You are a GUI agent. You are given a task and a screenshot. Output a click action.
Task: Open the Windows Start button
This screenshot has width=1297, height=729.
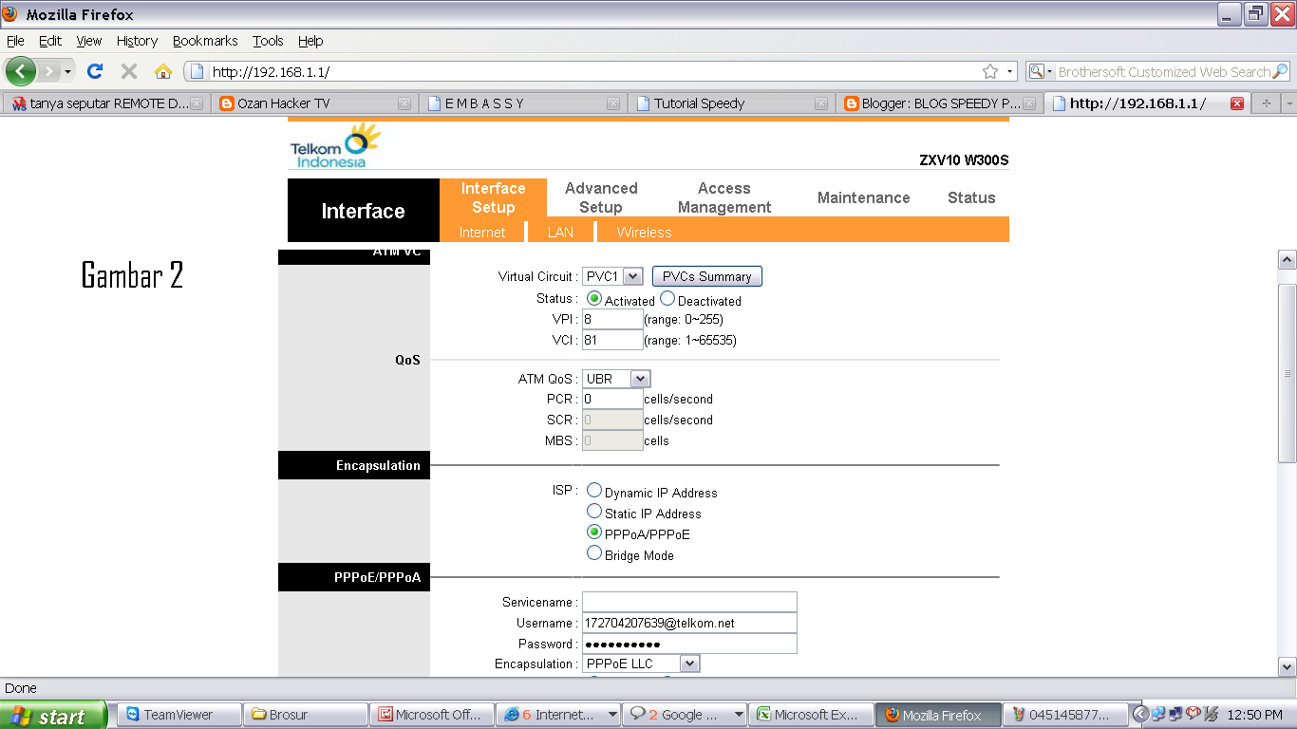[x=55, y=716]
